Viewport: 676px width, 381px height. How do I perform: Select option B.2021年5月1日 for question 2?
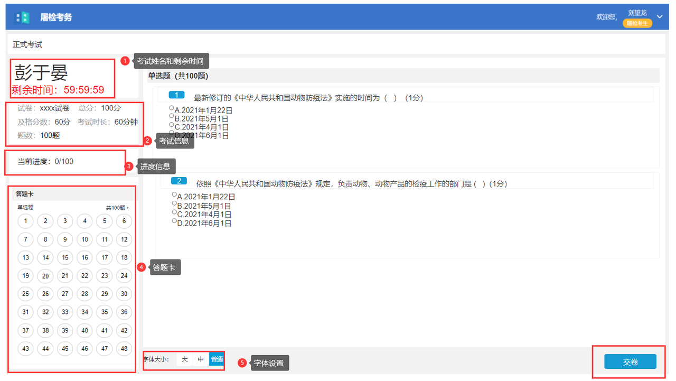click(174, 203)
